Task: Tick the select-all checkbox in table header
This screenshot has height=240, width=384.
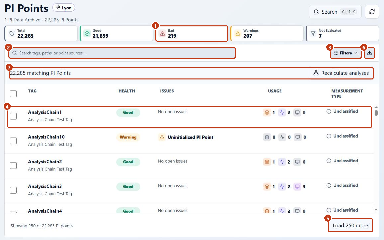Action: click(x=13, y=94)
